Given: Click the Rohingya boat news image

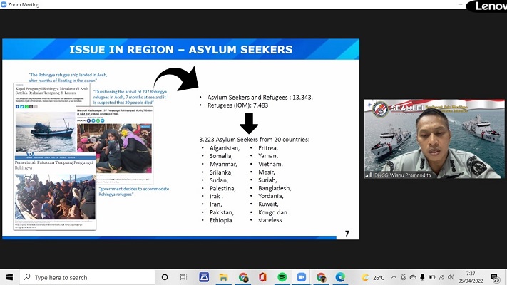Looking at the screenshot, I should coord(43,132).
